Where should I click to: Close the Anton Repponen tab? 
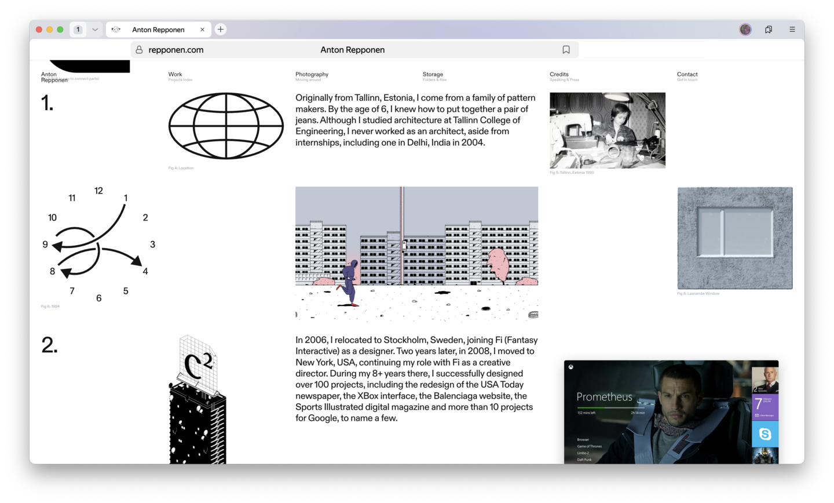202,30
